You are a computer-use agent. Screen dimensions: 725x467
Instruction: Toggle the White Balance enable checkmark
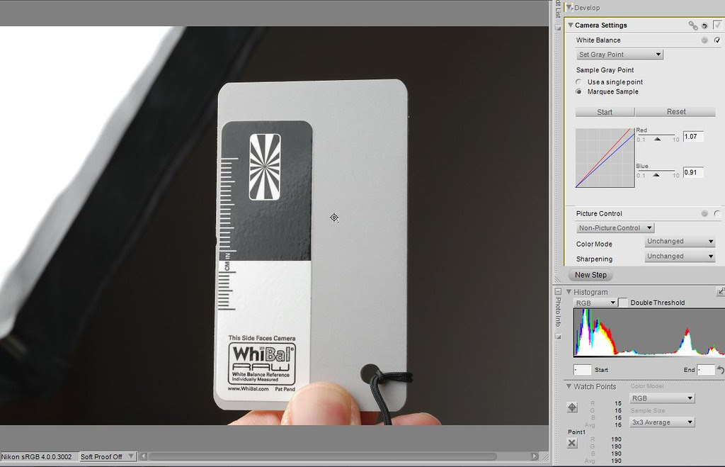point(717,40)
